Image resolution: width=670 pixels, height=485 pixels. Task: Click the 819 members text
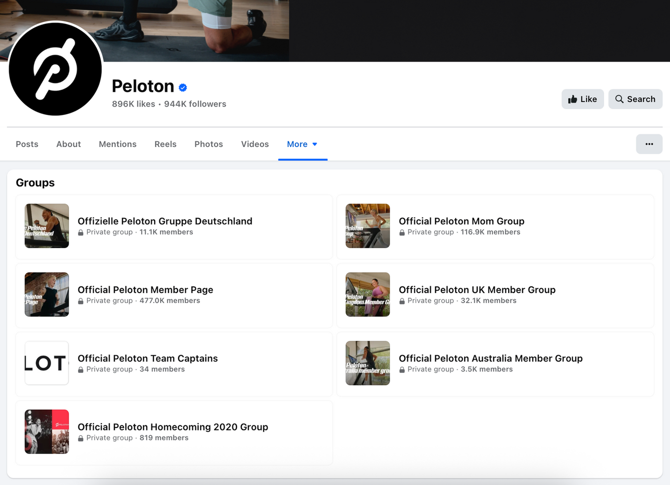pos(164,437)
